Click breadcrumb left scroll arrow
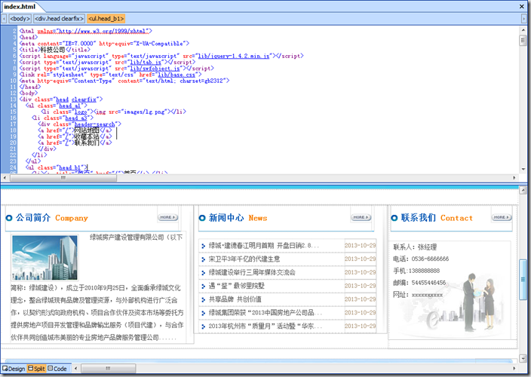 (x=4, y=19)
